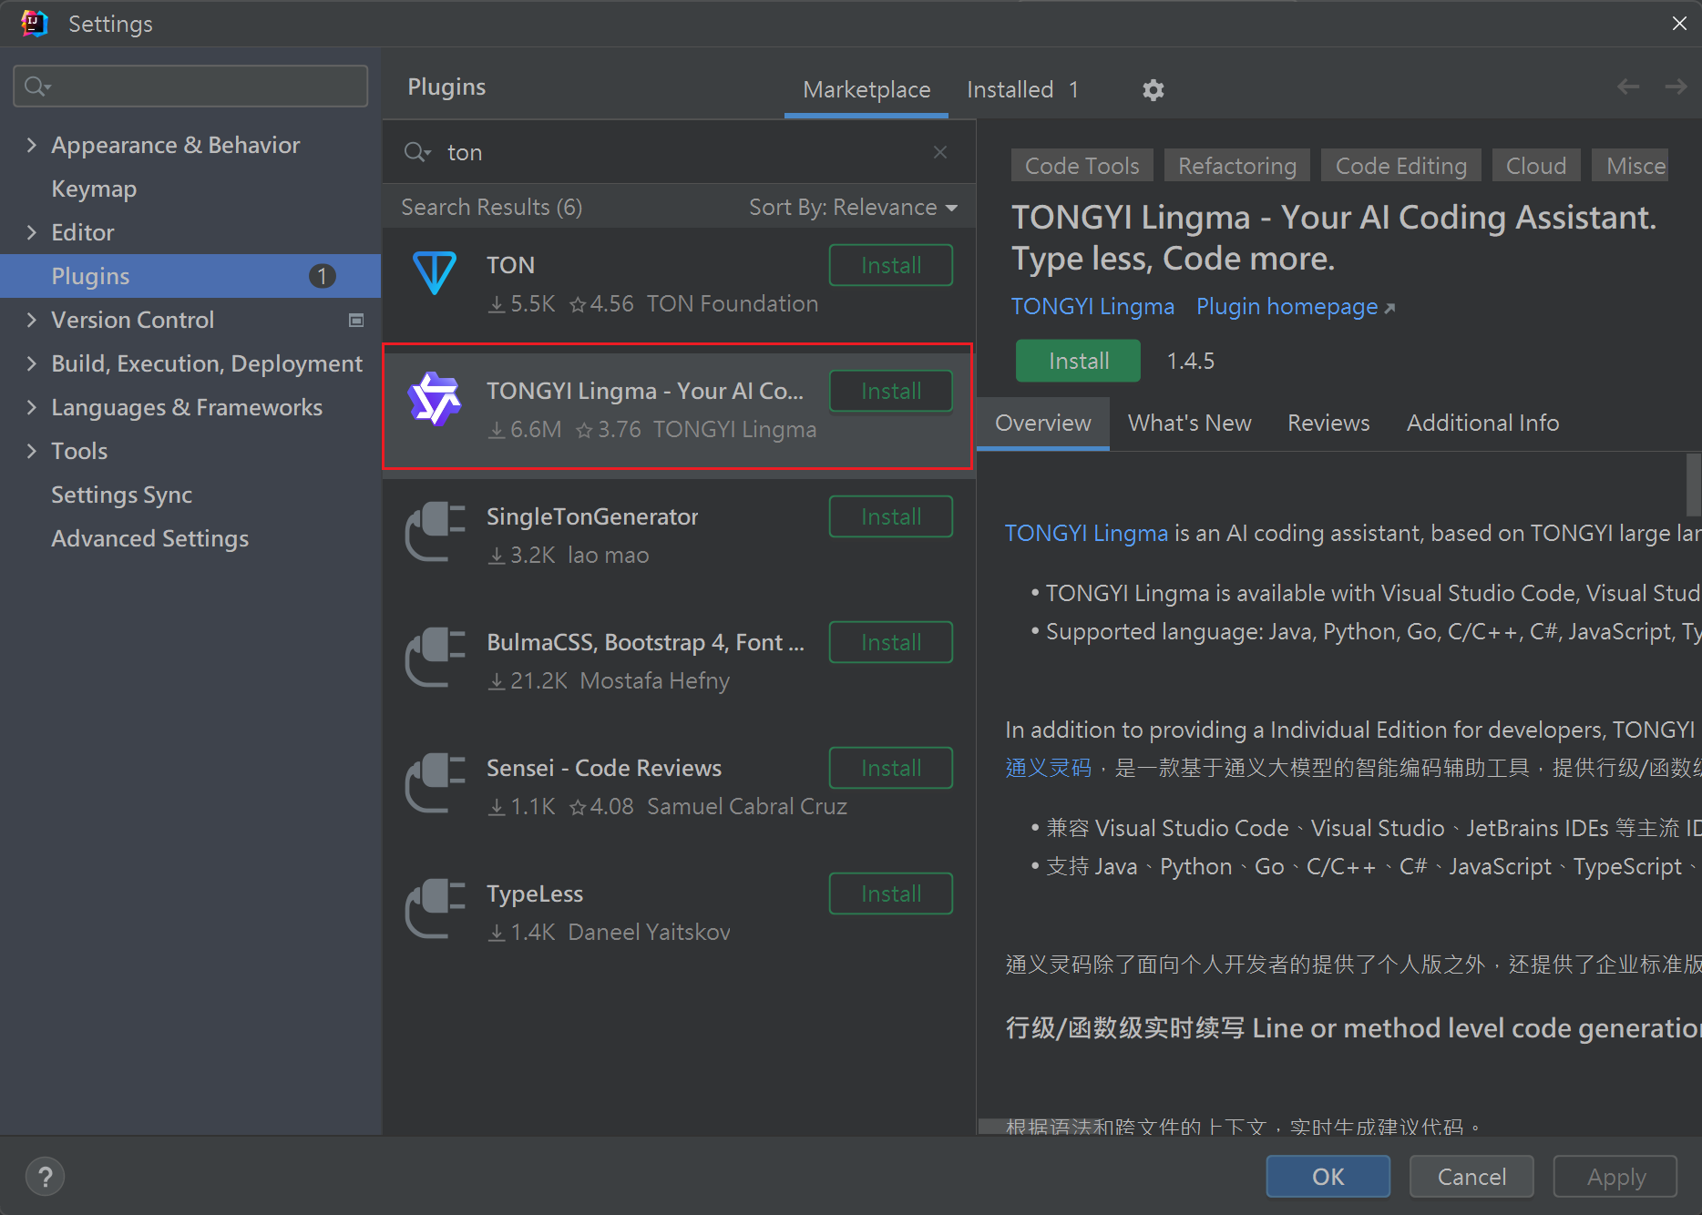This screenshot has width=1702, height=1215.
Task: Select Plugins in settings tree
Action: point(190,276)
